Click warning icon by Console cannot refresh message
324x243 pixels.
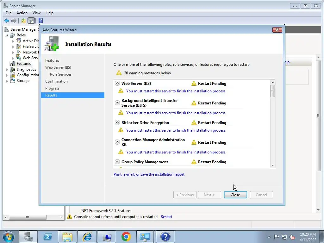click(x=70, y=216)
